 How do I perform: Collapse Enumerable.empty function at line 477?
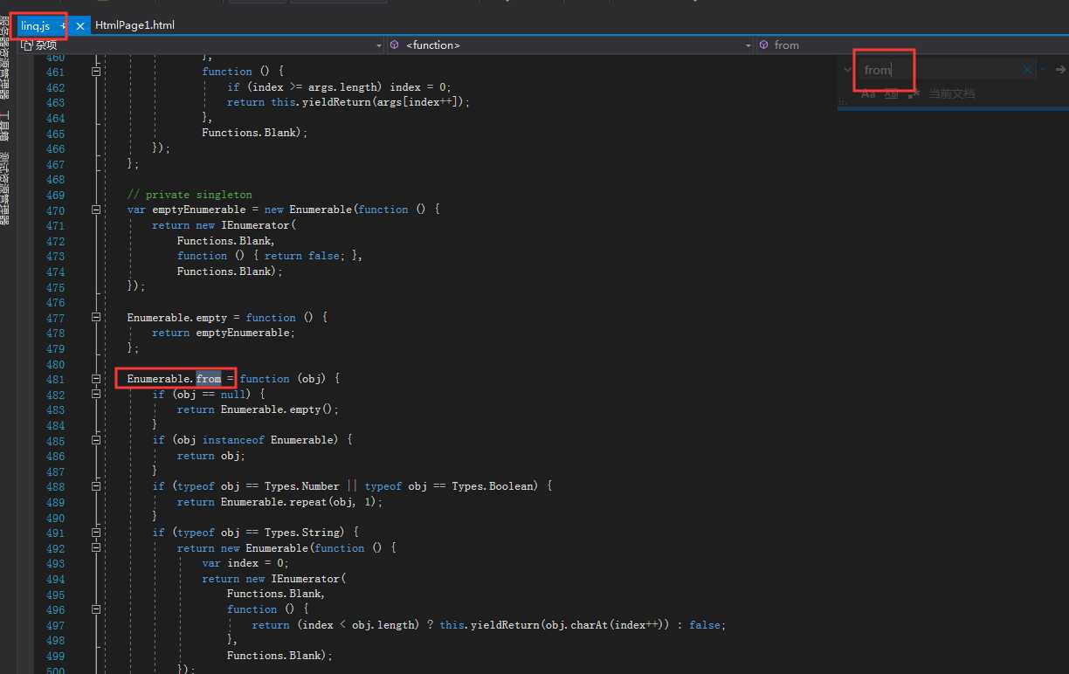pyautogui.click(x=96, y=318)
